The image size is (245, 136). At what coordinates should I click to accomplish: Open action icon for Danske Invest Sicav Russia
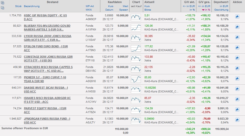click(x=237, y=89)
